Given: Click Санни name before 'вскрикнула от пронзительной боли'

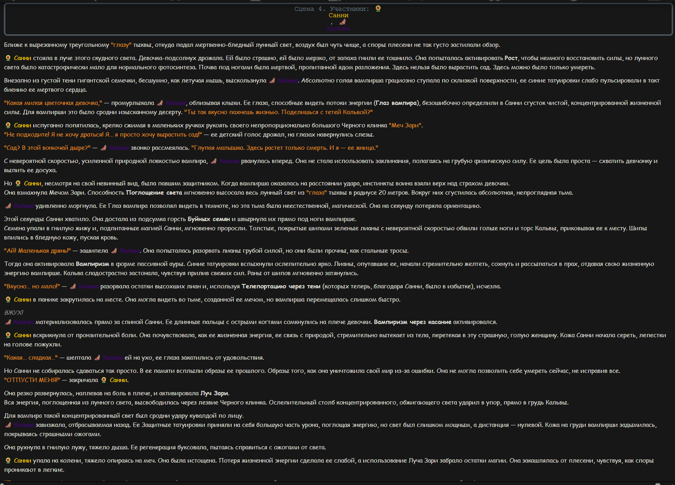Looking at the screenshot, I should coord(22,335).
